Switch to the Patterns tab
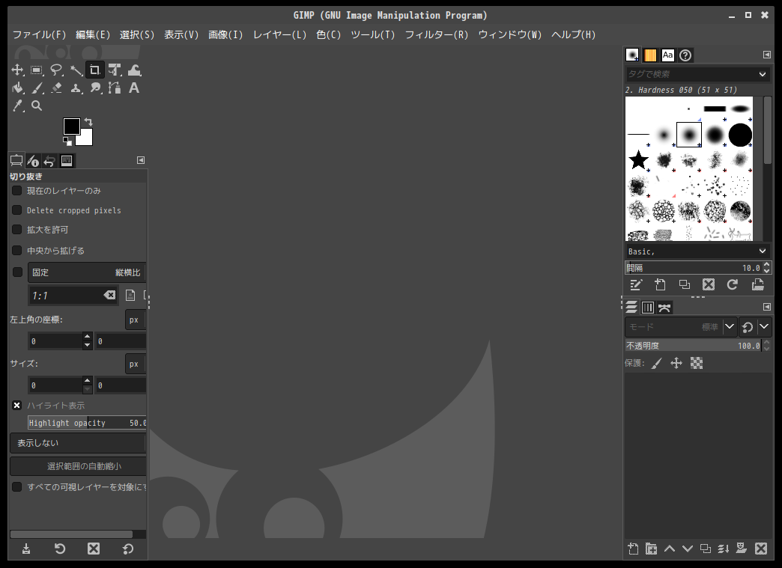The image size is (782, 568). pyautogui.click(x=650, y=55)
